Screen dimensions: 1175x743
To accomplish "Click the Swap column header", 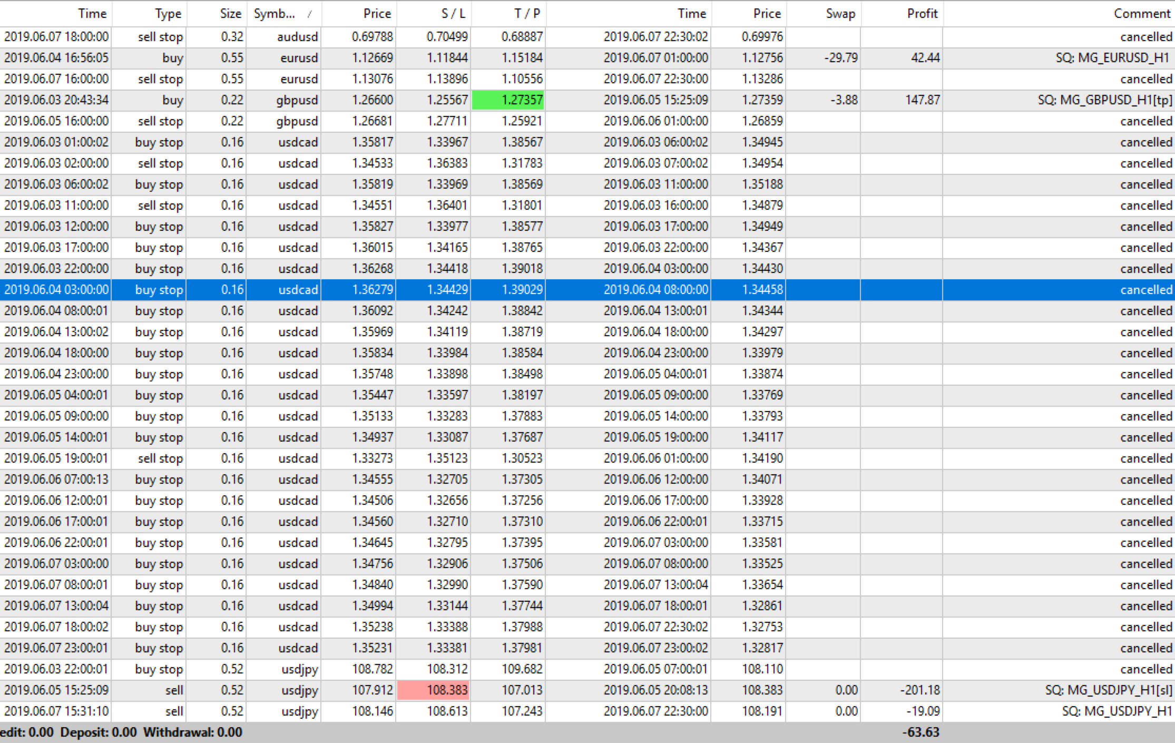I will 840,14.
